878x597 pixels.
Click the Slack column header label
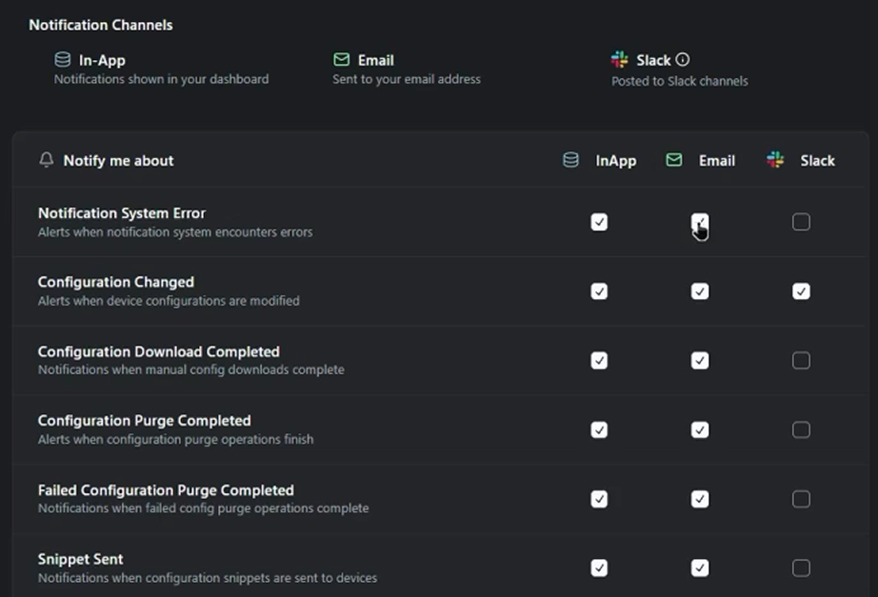coord(817,161)
